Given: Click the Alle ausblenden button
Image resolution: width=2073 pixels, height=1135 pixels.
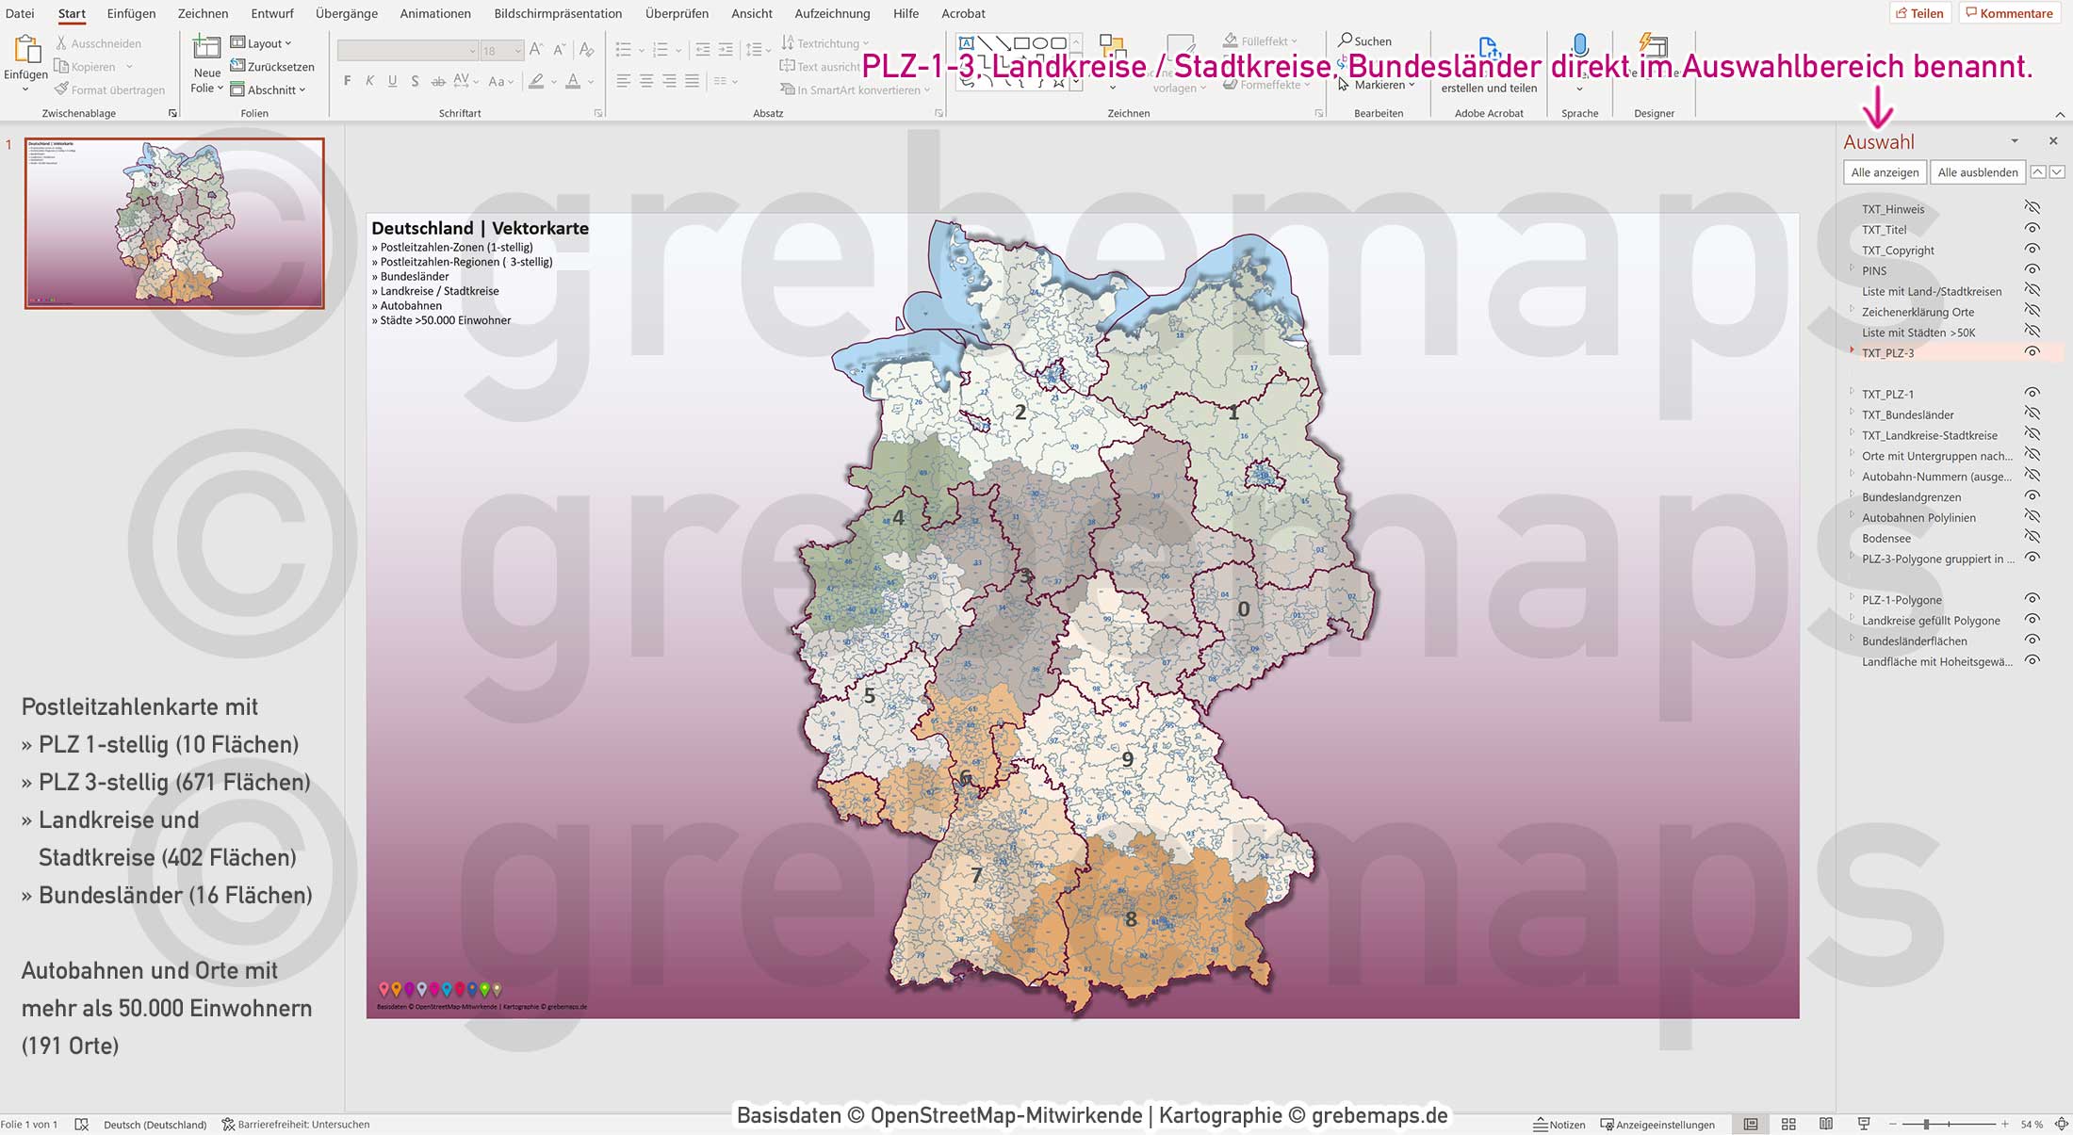Looking at the screenshot, I should pos(1976,171).
